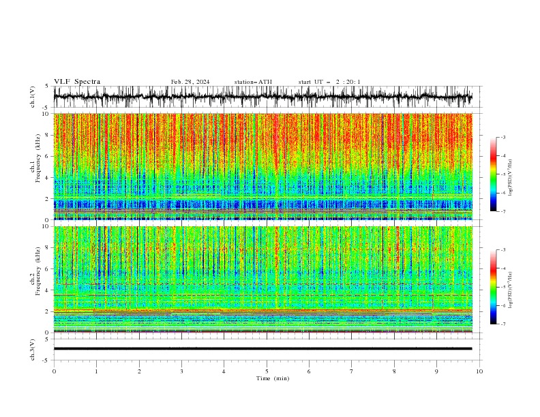Click the 'Time (min)' axis label
The height and width of the screenshot is (417, 540).
click(x=273, y=378)
